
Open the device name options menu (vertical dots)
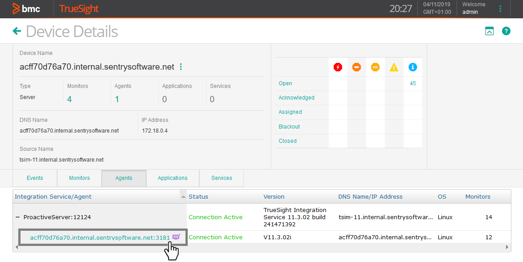tap(181, 66)
